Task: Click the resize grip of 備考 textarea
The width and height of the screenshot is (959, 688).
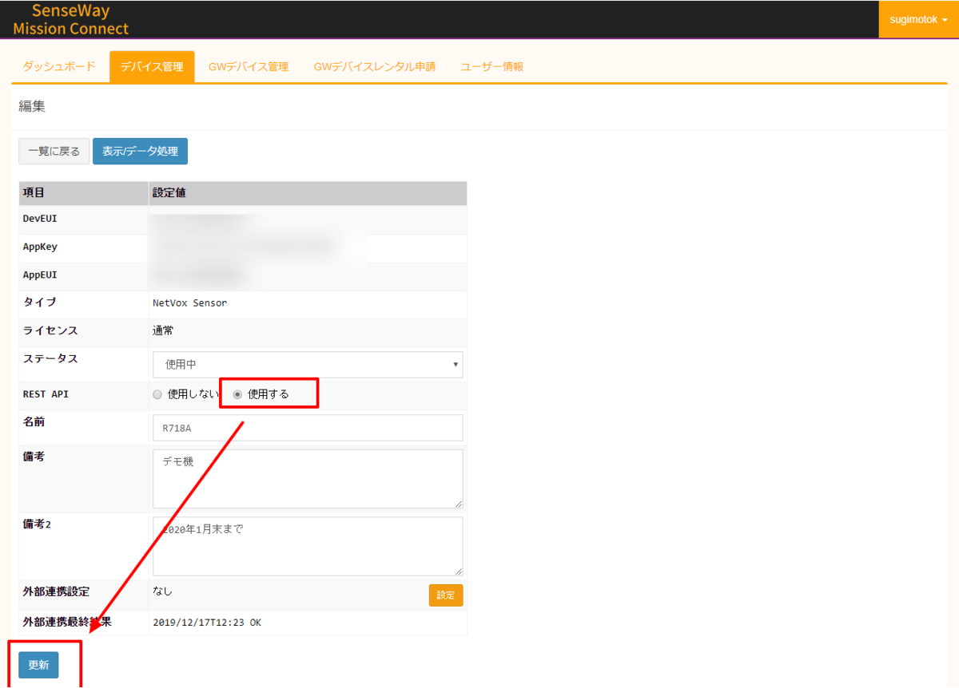Action: click(x=459, y=504)
